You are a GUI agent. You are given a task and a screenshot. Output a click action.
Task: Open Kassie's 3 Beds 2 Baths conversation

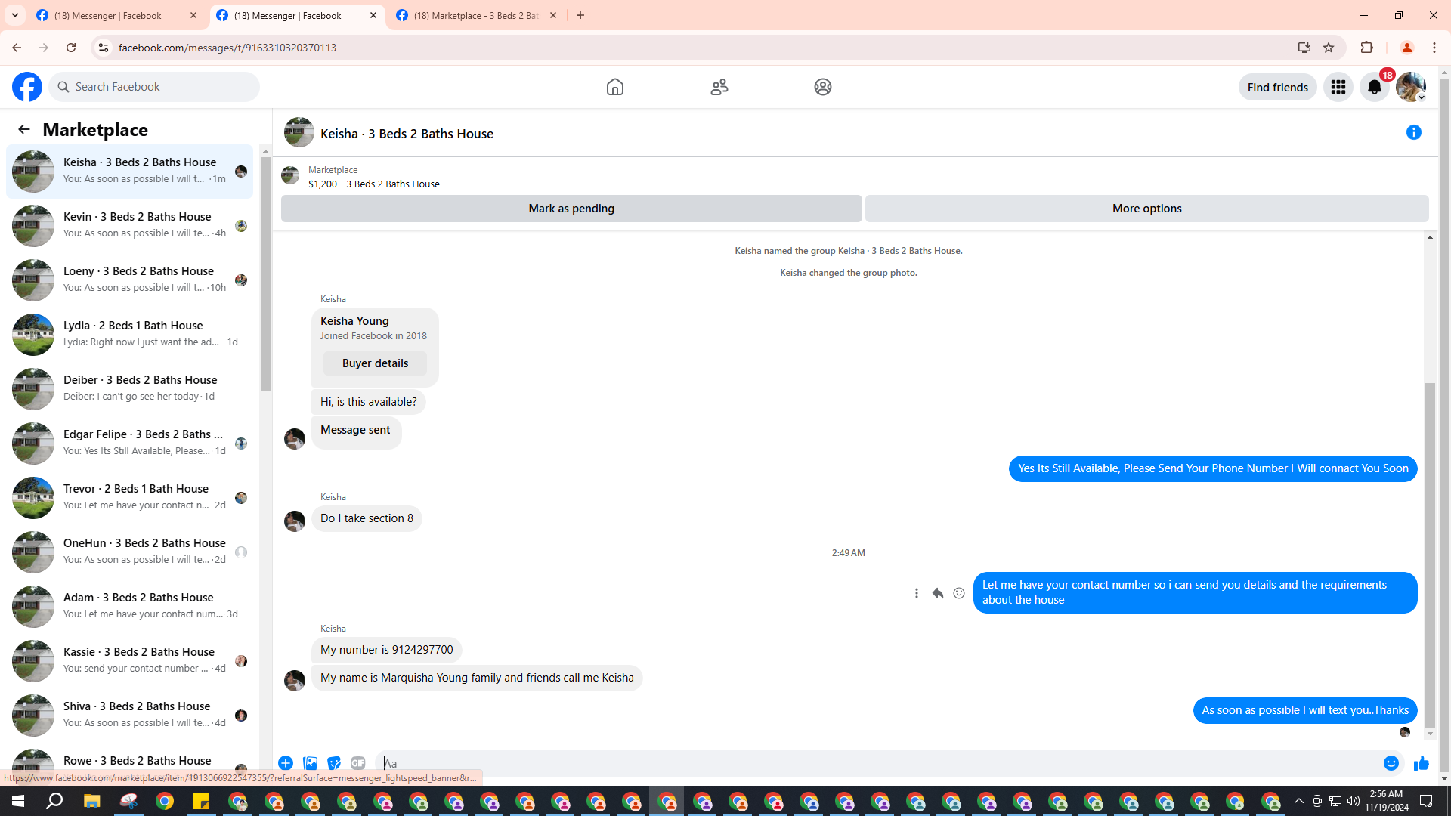pyautogui.click(x=130, y=660)
